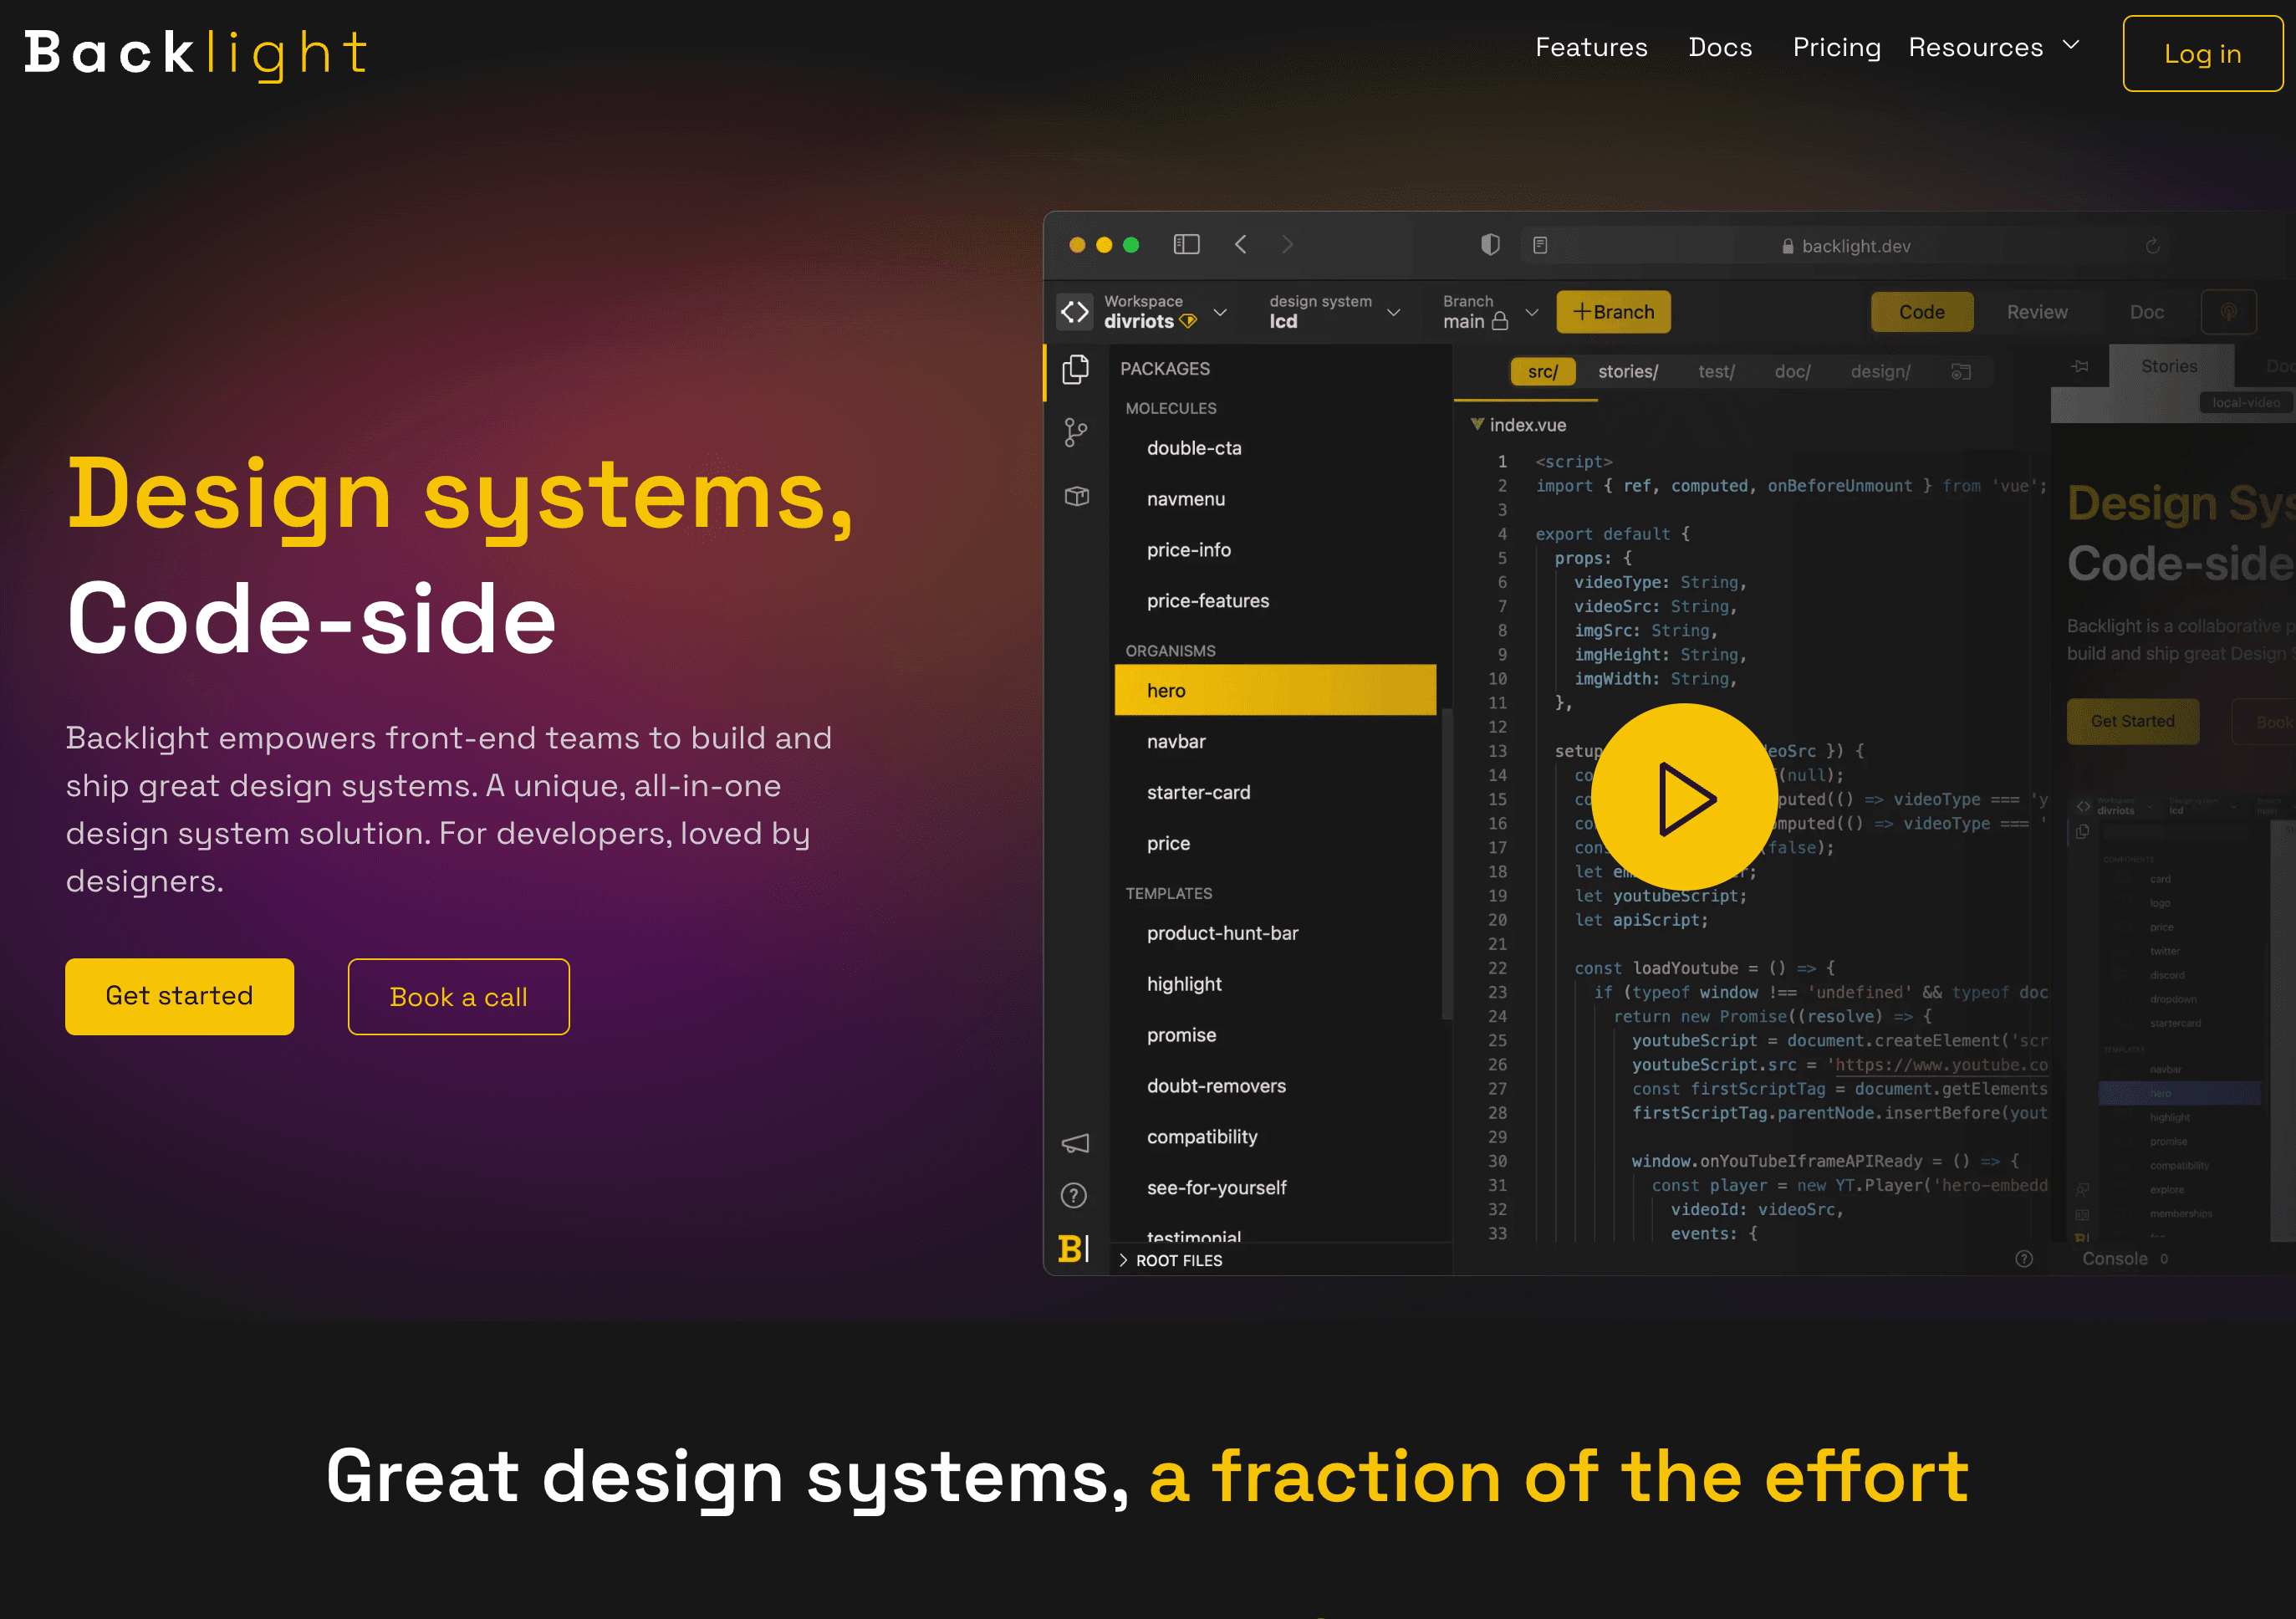Reload the page with the refresh icon

pos(2152,246)
